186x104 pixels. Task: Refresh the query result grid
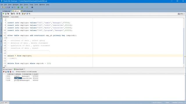pos(8,72)
